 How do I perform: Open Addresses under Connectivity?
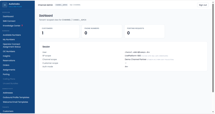pyautogui.click(x=8, y=93)
